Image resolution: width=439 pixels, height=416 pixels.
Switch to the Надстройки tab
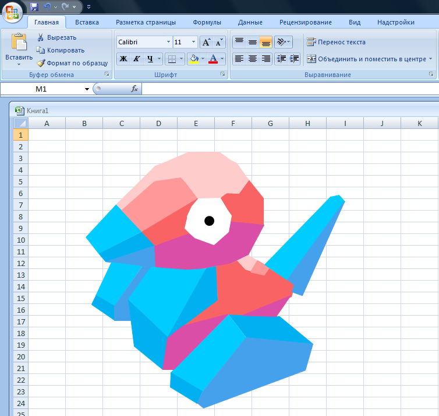(x=395, y=22)
